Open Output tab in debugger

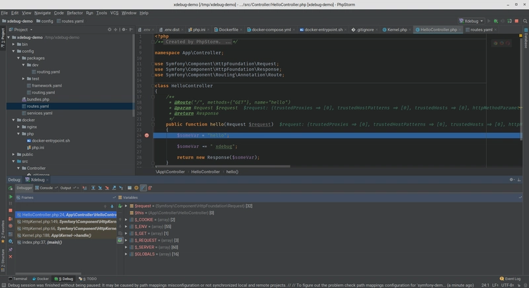pos(65,188)
